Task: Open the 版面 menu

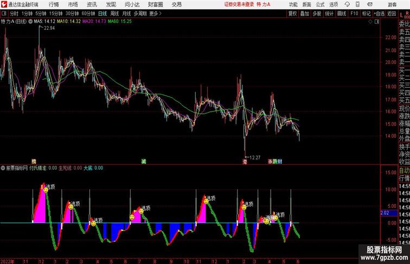Action: (x=307, y=4)
